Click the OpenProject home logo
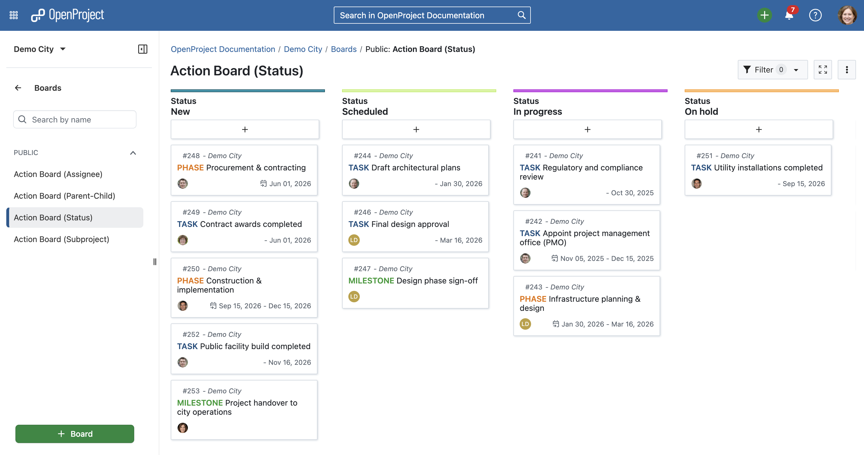The image size is (864, 455). point(67,15)
